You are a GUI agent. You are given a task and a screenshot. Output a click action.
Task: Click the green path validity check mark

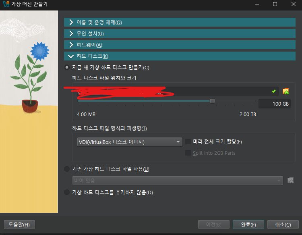pyautogui.click(x=274, y=91)
